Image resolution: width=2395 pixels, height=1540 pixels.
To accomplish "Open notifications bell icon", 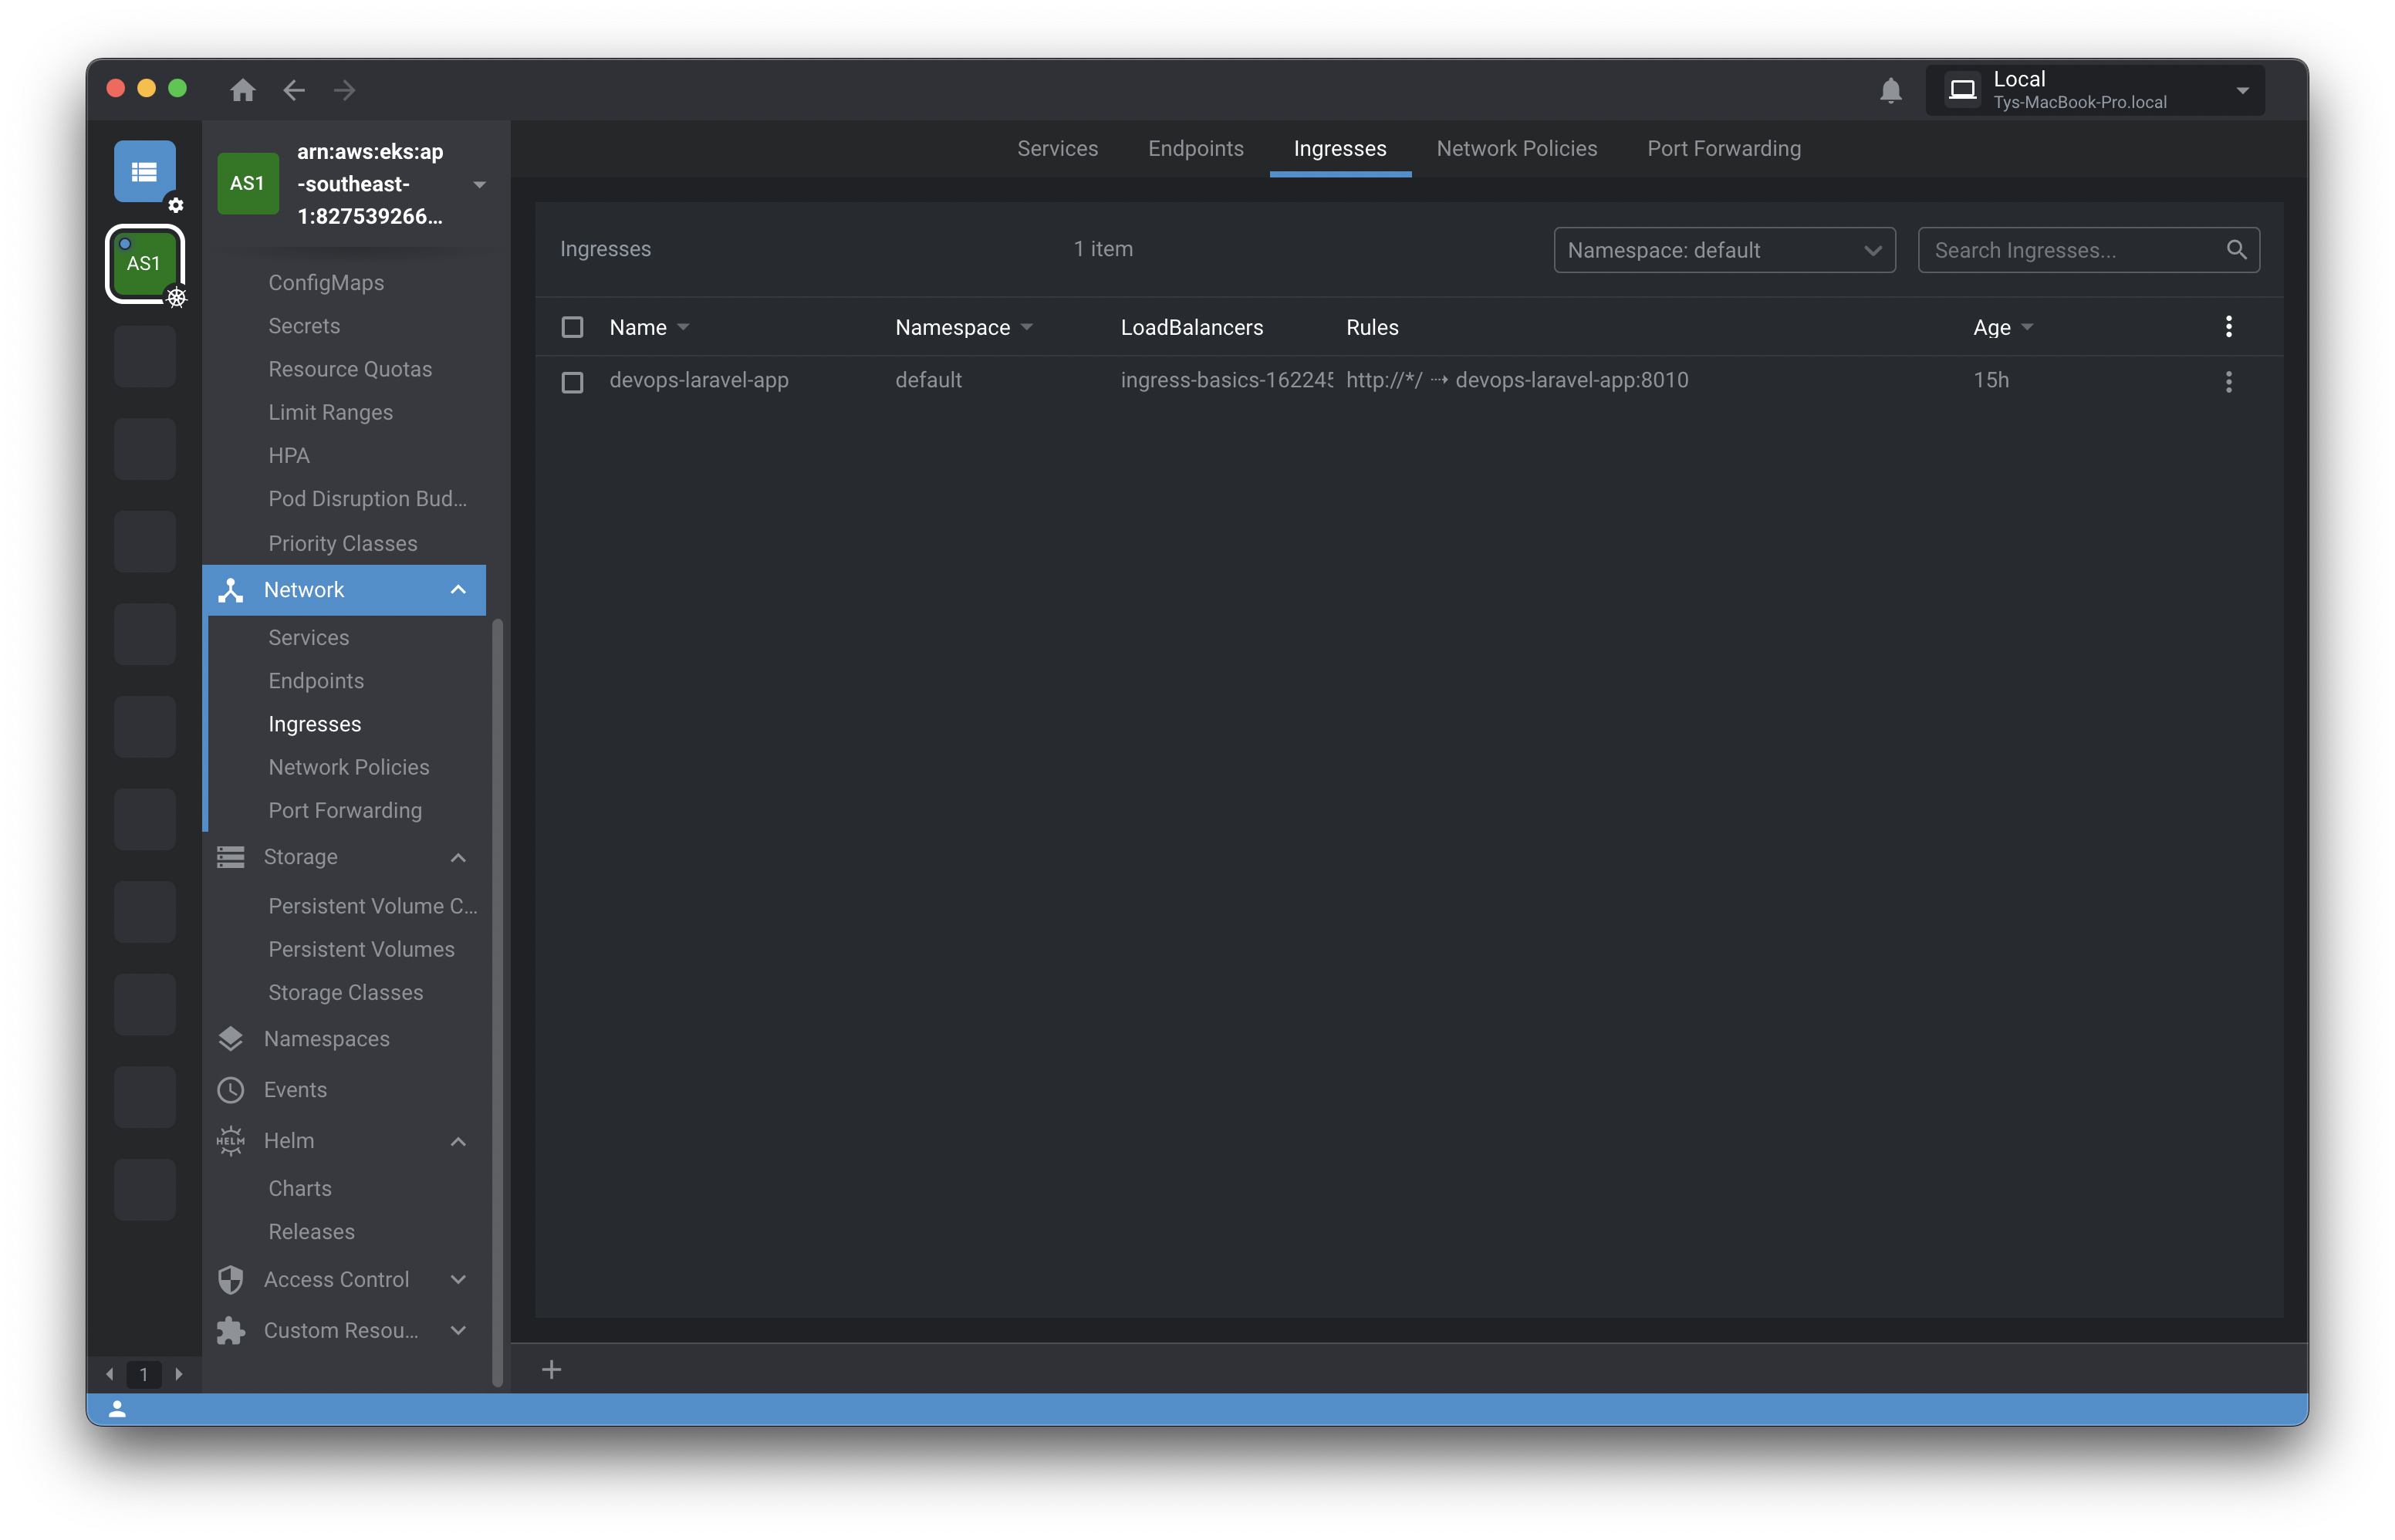I will (x=1890, y=91).
